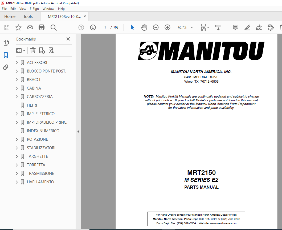Click the page number input field
282x230 pixels.
coord(105,27)
